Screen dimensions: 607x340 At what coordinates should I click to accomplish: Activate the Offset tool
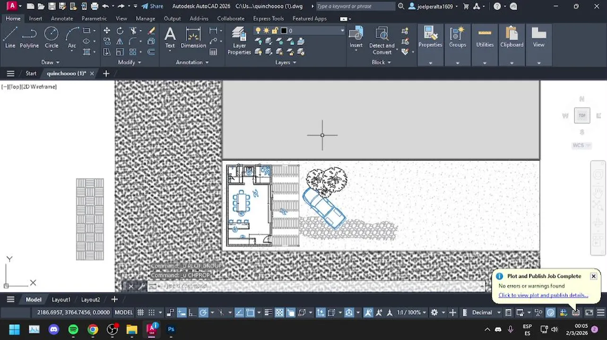pos(151,52)
